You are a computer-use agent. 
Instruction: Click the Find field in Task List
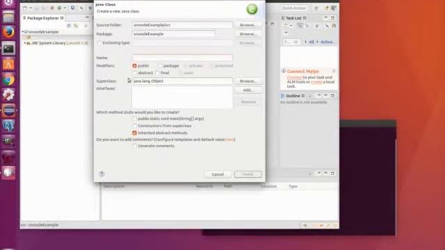(x=291, y=42)
